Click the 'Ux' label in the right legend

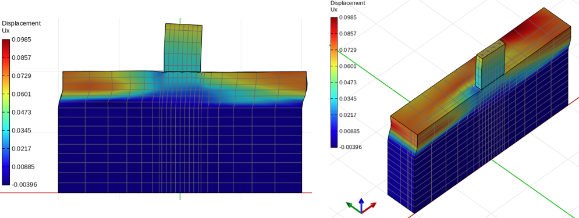[334, 9]
